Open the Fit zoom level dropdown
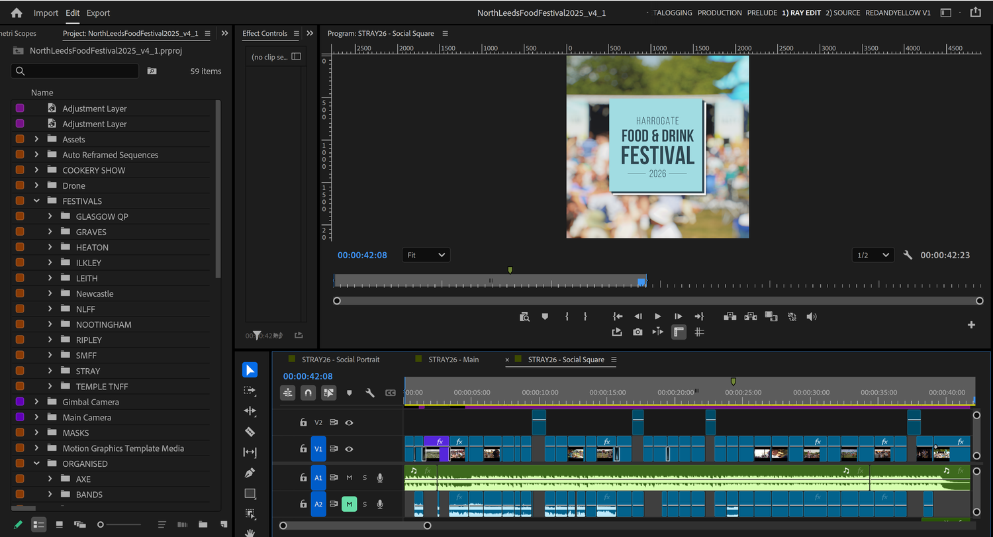 point(426,255)
